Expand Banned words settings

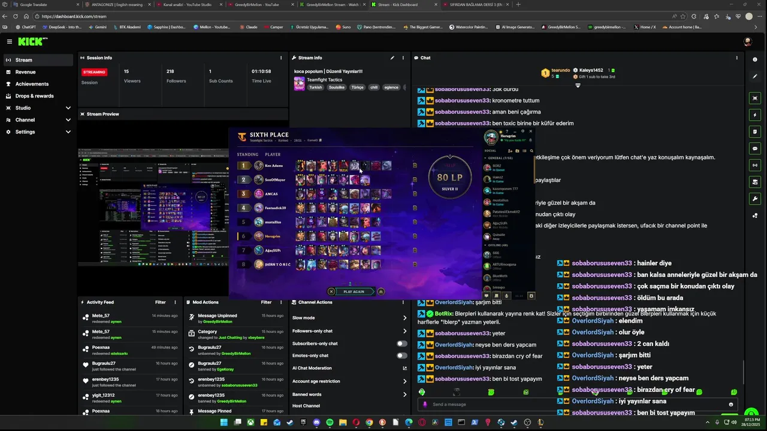point(404,394)
